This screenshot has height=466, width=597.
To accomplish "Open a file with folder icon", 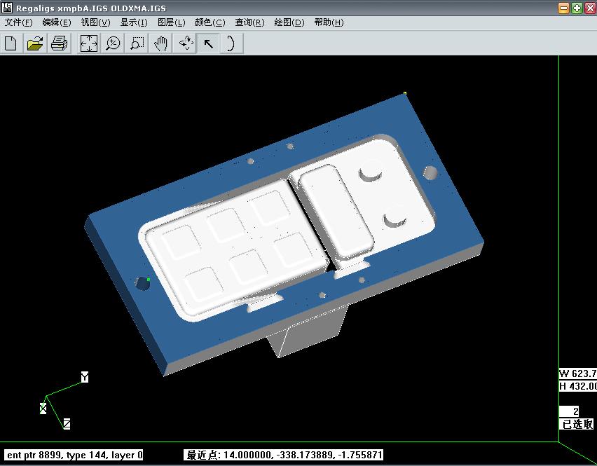I will coord(35,43).
